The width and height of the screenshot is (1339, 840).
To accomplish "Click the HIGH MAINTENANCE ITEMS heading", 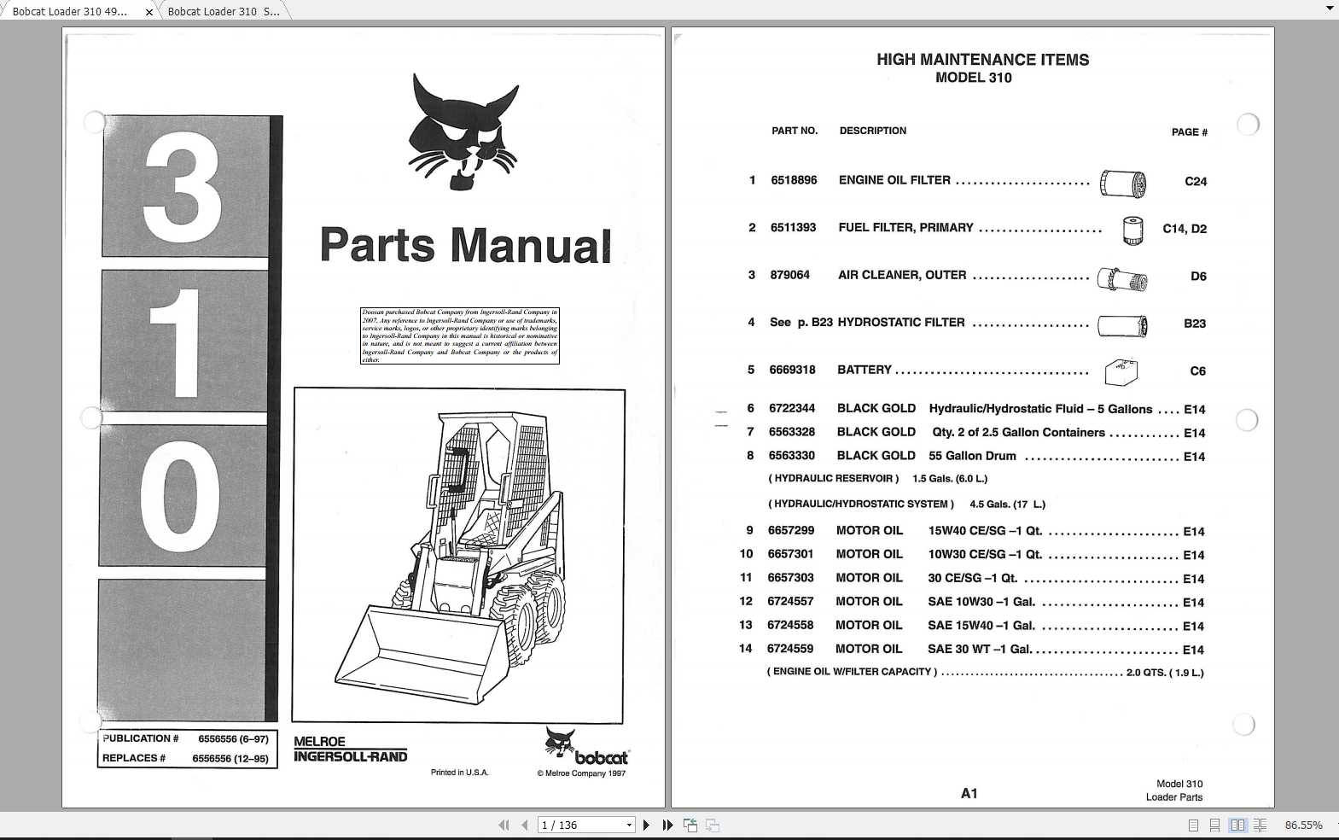I will (983, 60).
